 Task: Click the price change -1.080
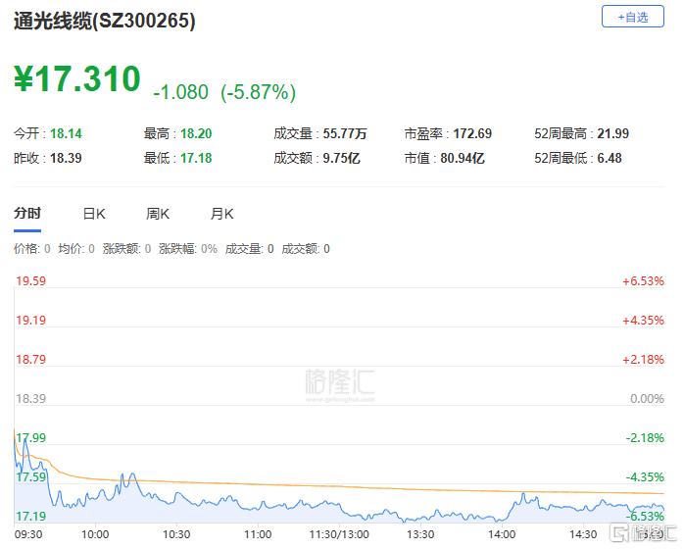[180, 92]
